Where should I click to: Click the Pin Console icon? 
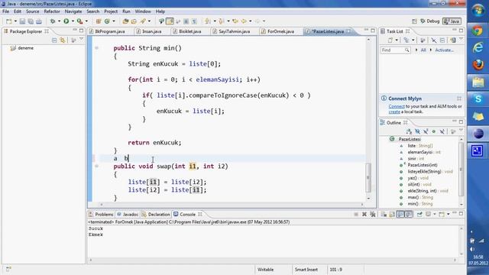419,214
